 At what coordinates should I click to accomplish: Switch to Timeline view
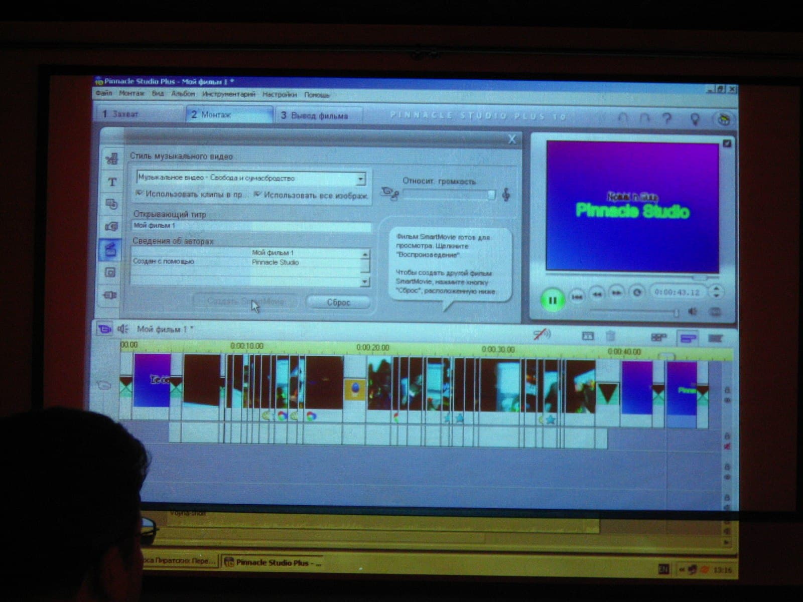click(x=688, y=338)
